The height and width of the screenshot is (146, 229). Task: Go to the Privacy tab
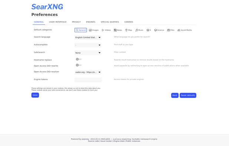(x=76, y=22)
